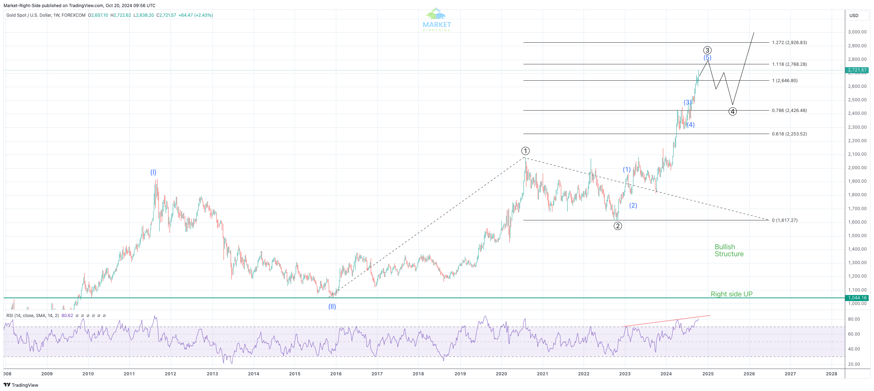Click the open price value O2,657.10
Screen dimensions: 874x391
[x=98, y=15]
